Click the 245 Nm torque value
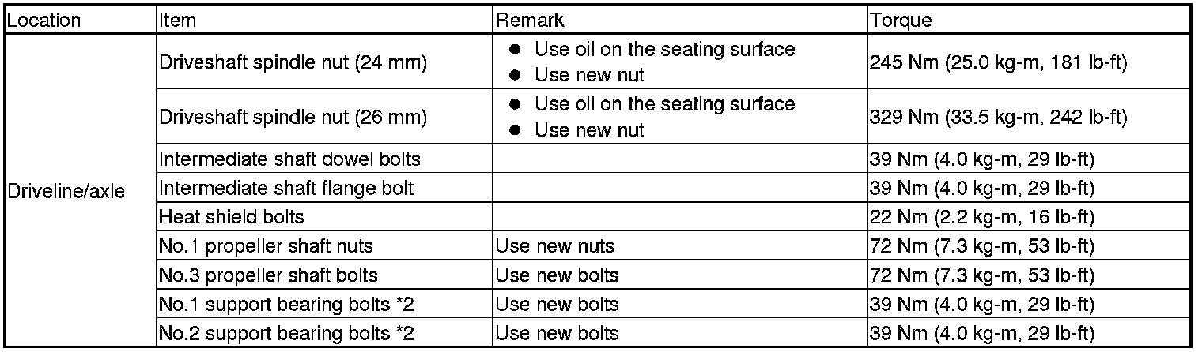 tap(998, 63)
